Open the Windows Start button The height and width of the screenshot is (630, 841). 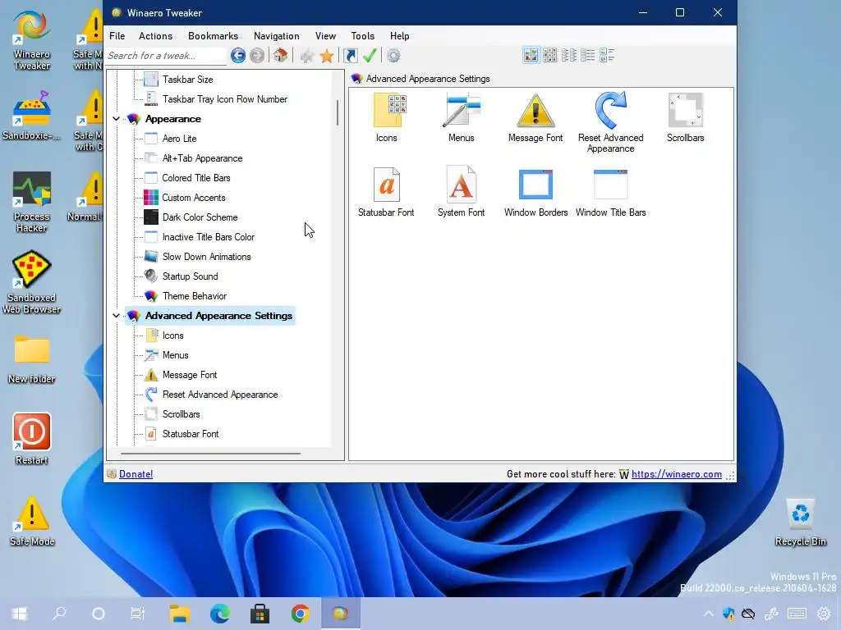(x=20, y=614)
